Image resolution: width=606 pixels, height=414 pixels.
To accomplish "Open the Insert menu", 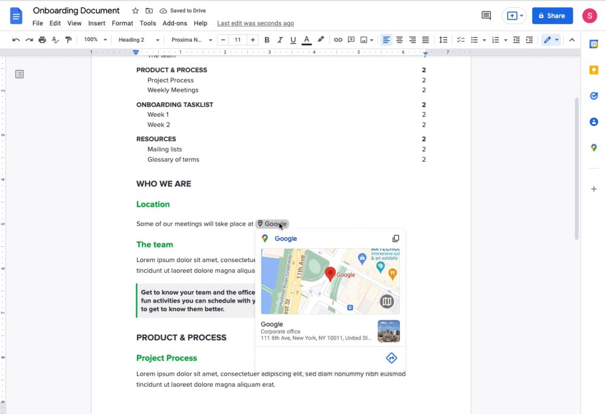I will click(96, 23).
